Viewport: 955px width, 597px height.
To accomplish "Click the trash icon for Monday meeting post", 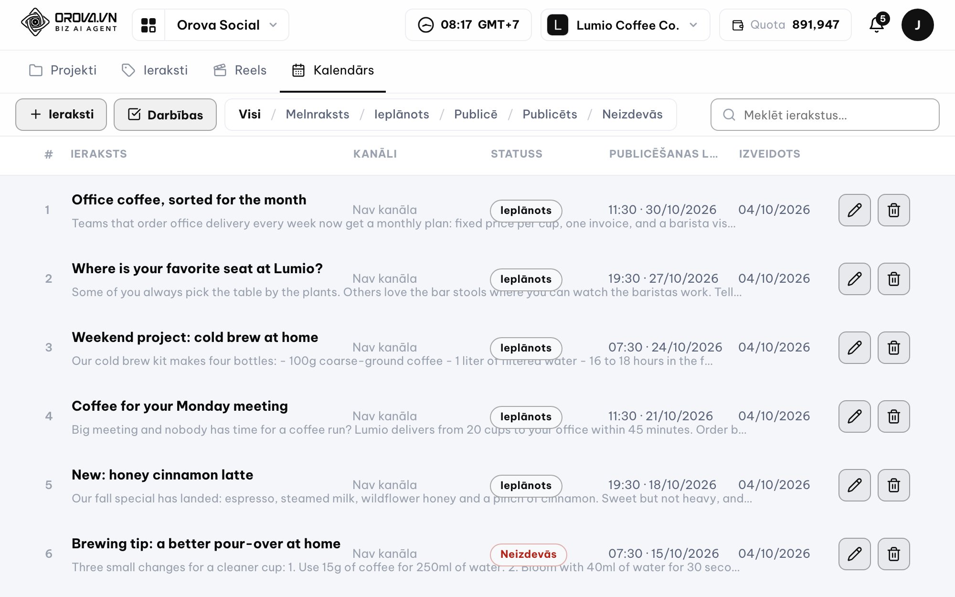I will point(893,416).
